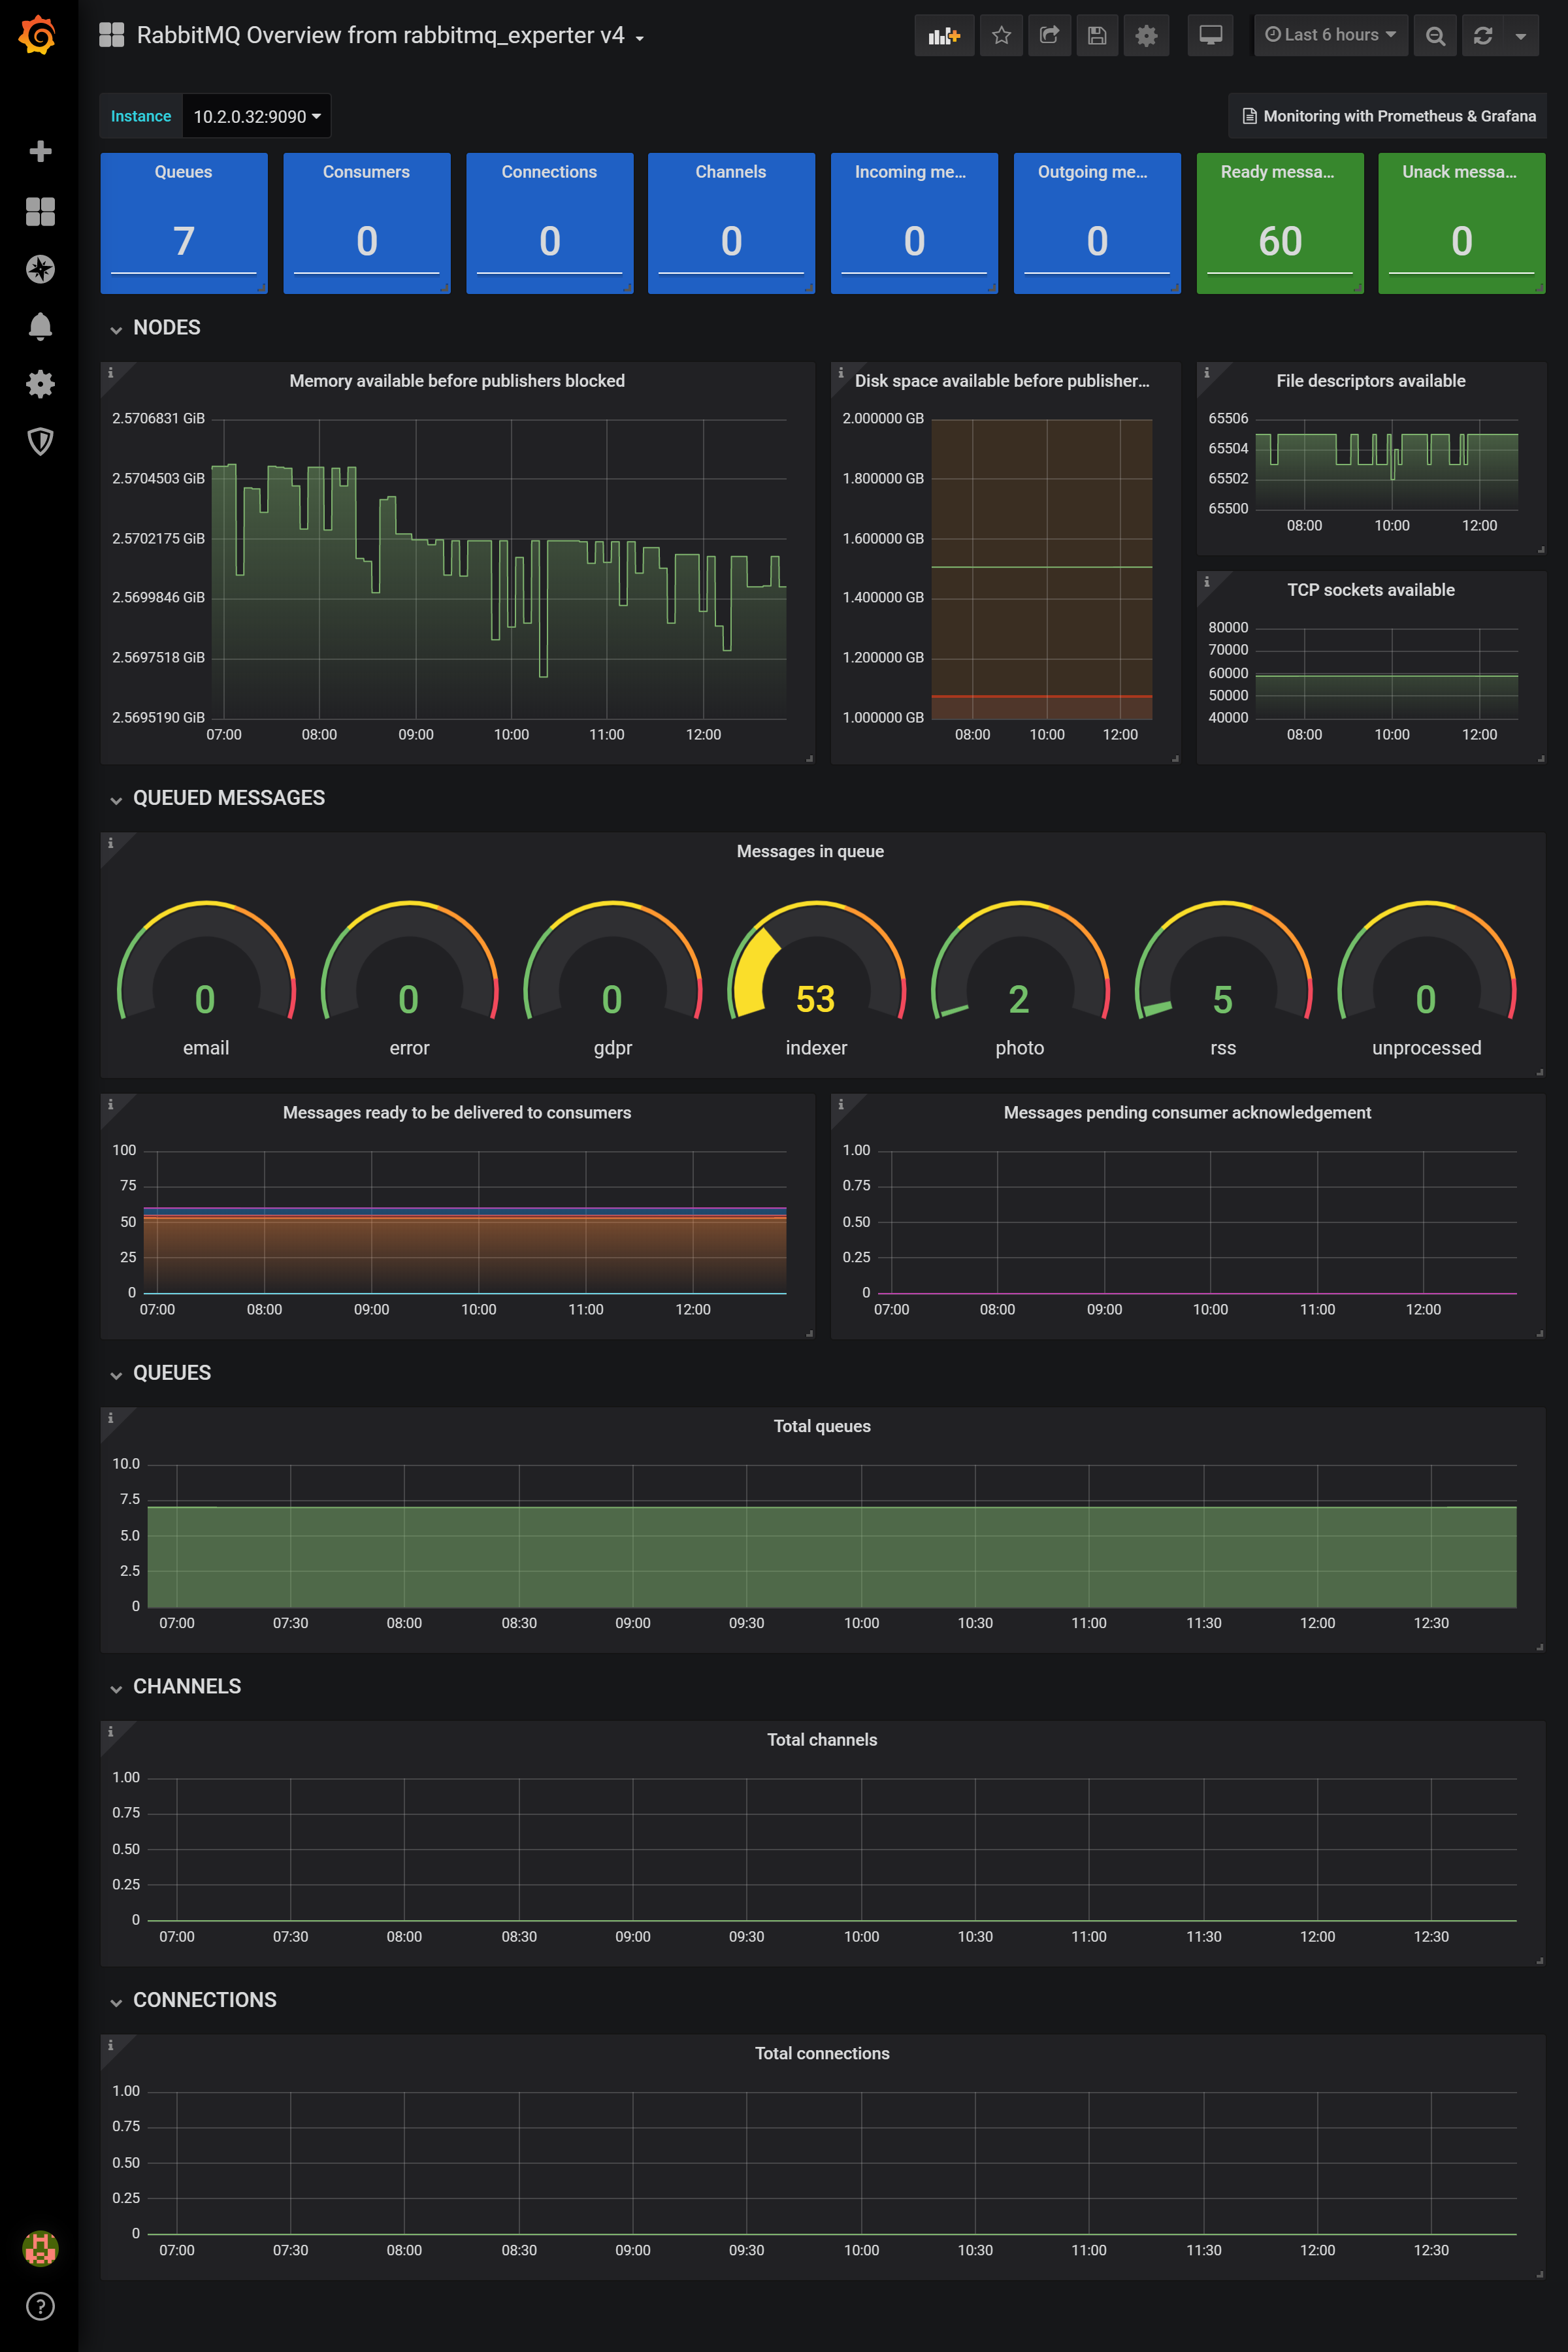1568x2352 pixels.
Task: Open the Instance 10.2.0.32:9090 dropdown
Action: (x=256, y=117)
